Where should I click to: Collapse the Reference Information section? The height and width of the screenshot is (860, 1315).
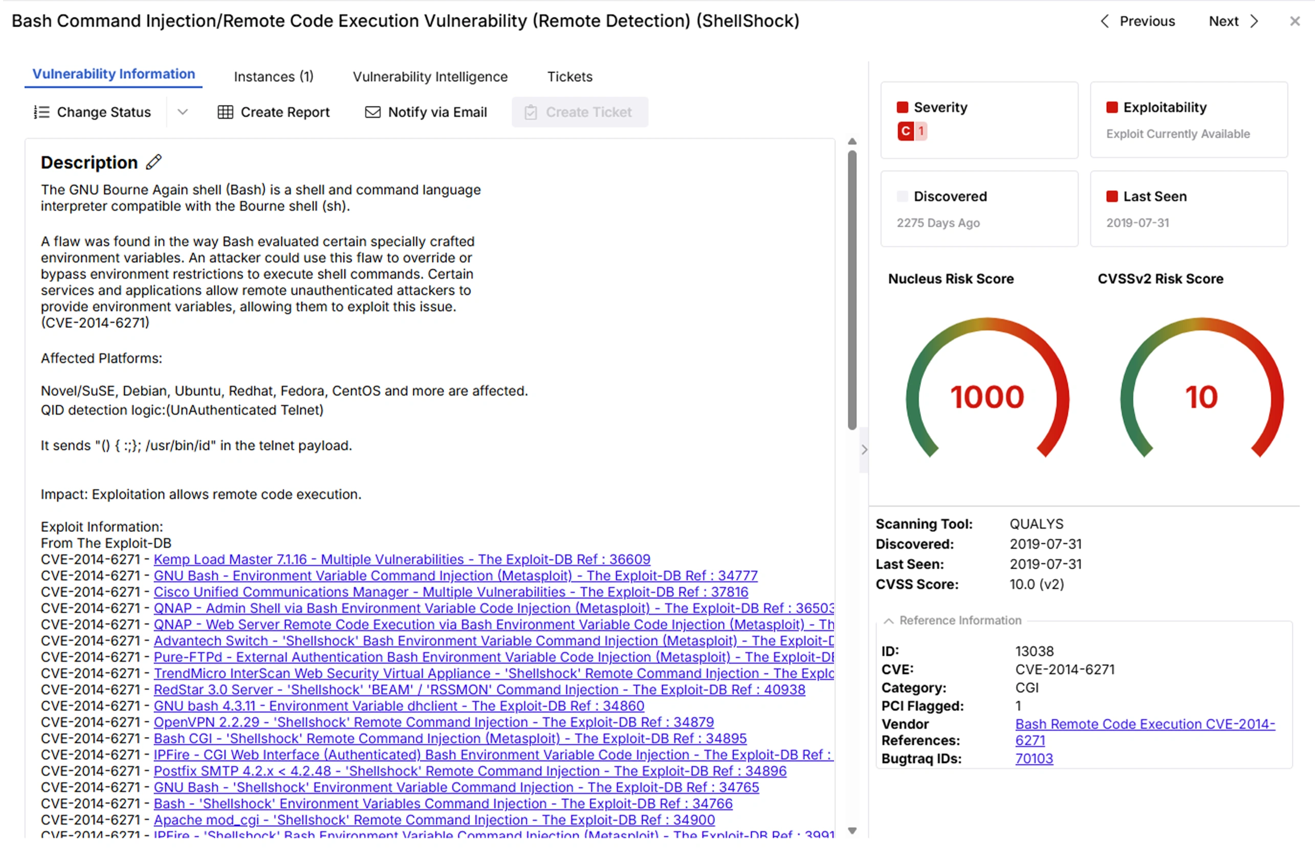(x=889, y=620)
